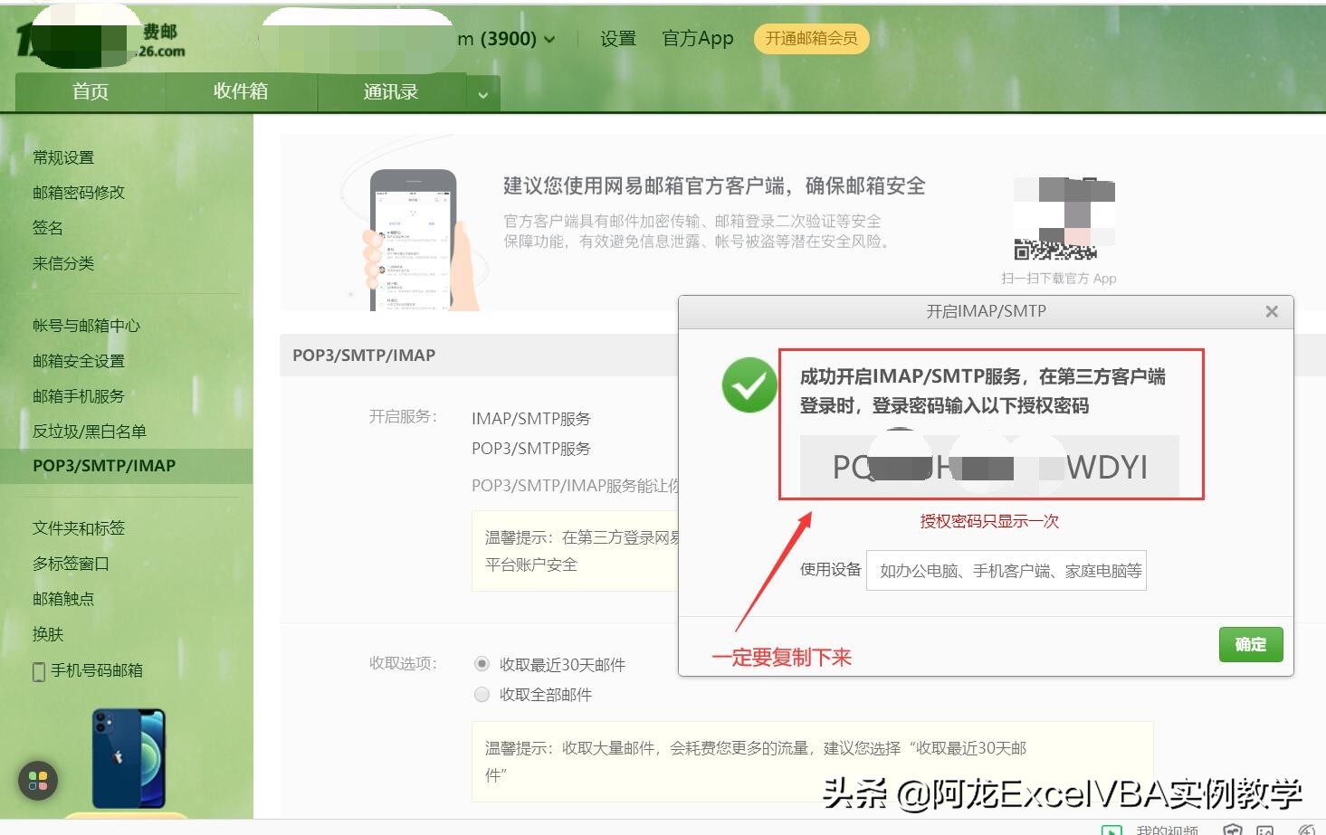1326x835 pixels.
Task: Expand the chevron next to 通讯录 tab
Action: click(483, 93)
